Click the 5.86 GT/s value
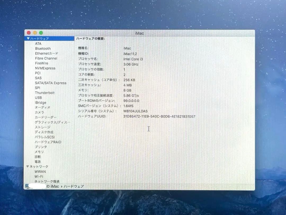 (131, 96)
